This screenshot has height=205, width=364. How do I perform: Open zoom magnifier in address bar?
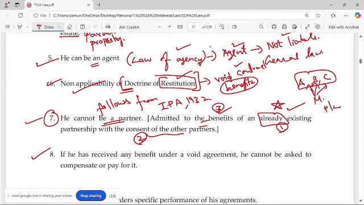click(x=307, y=15)
